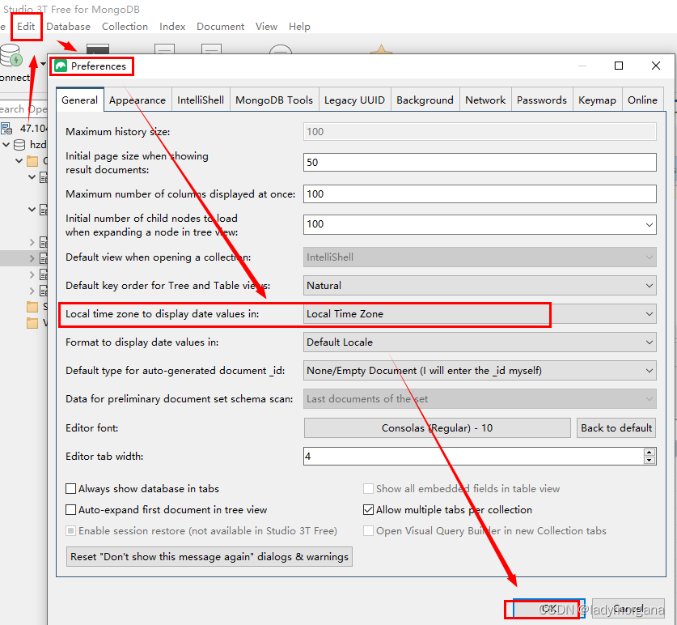Open the Collection menu

click(125, 27)
